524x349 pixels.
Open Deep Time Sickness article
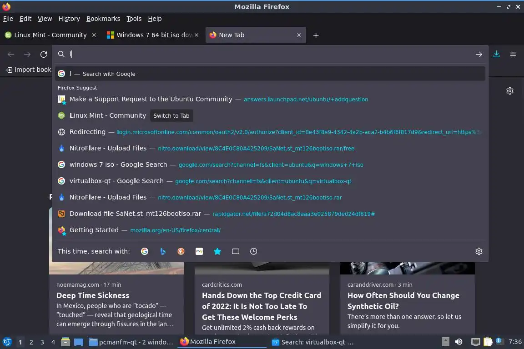tap(93, 295)
